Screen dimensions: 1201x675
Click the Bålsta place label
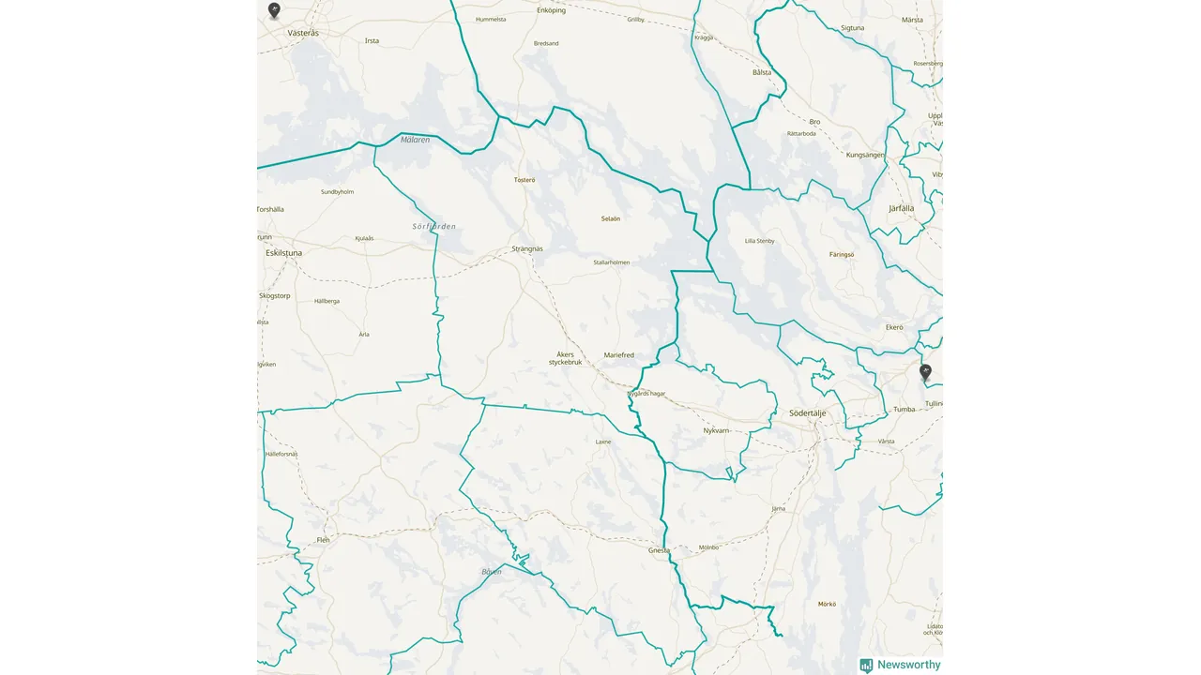pyautogui.click(x=762, y=72)
